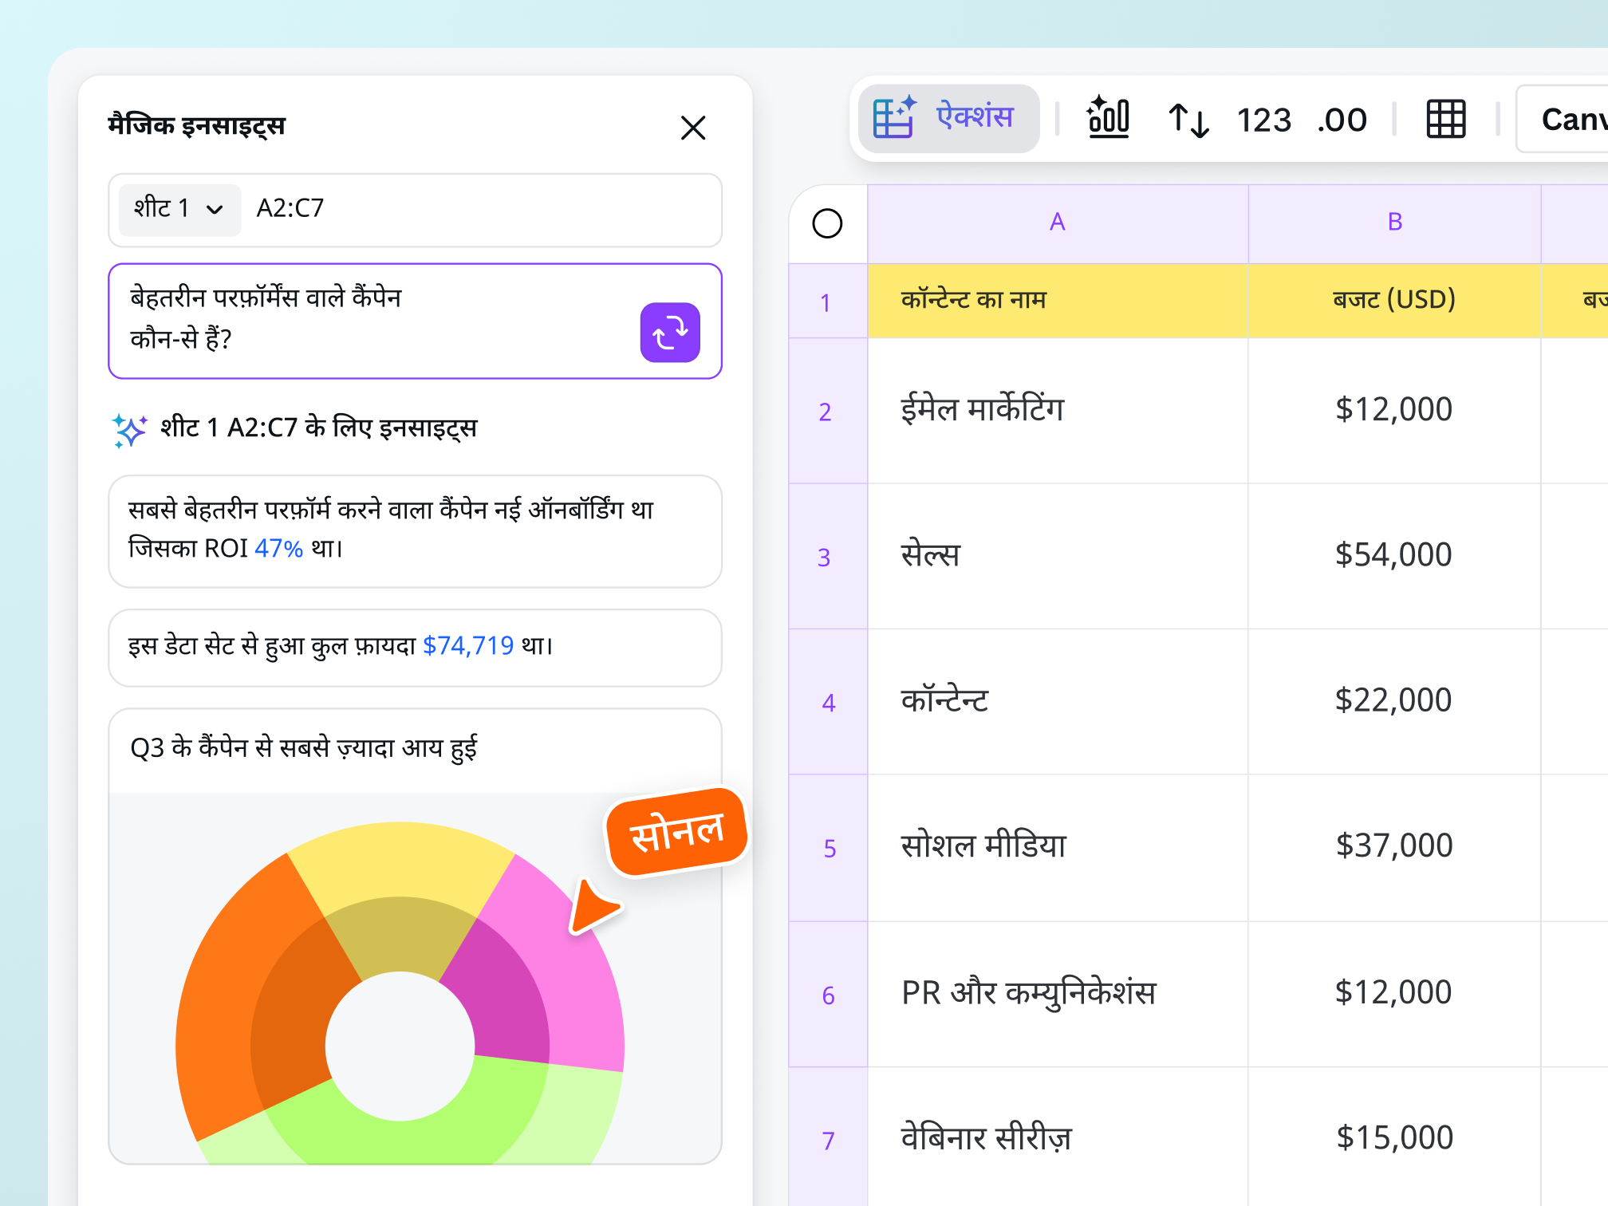Select column B header

click(x=1394, y=223)
